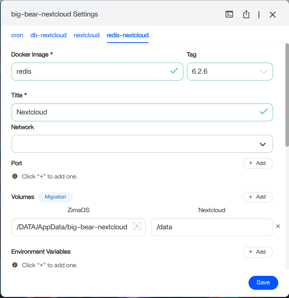Click the Title field containing Nextcloud

(x=142, y=112)
